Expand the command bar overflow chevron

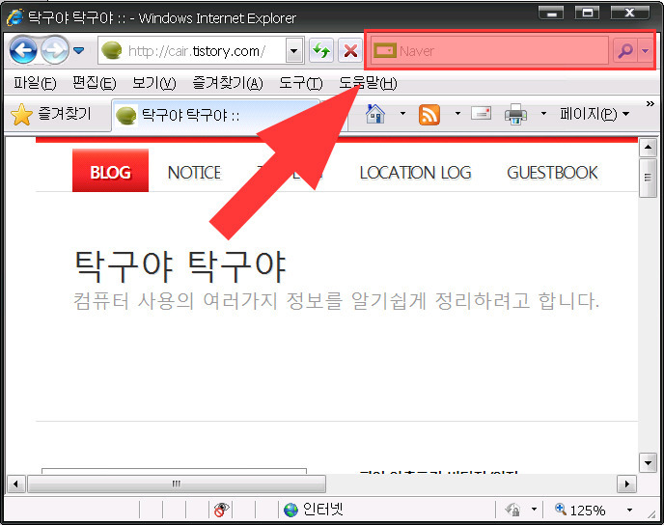pyautogui.click(x=650, y=103)
